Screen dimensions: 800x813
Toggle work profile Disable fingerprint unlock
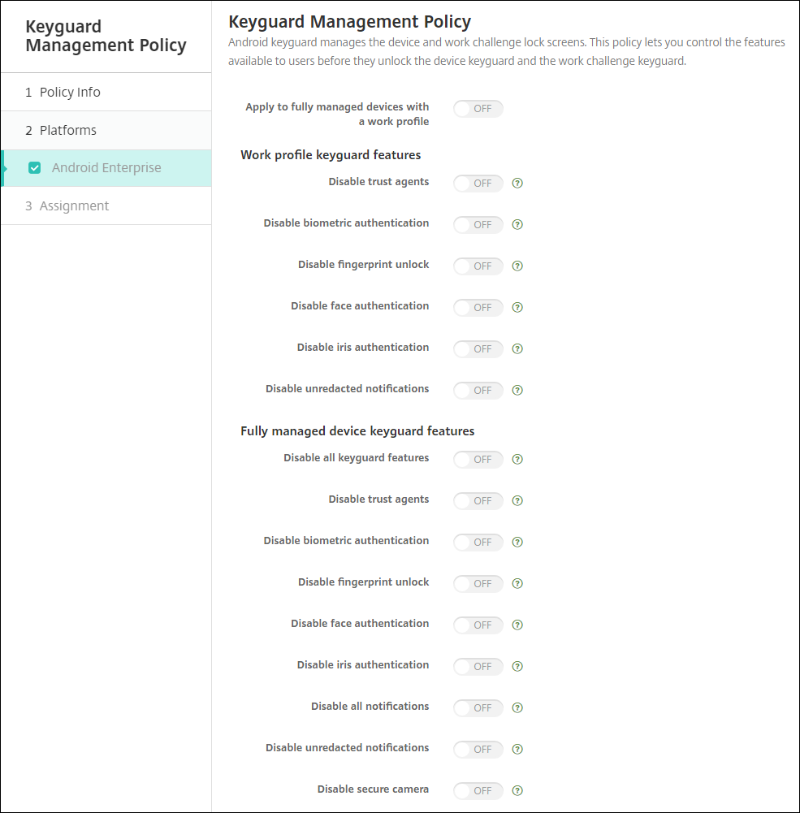coord(478,266)
